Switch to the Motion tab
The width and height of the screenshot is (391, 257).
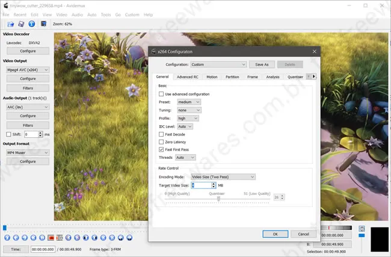click(x=212, y=77)
